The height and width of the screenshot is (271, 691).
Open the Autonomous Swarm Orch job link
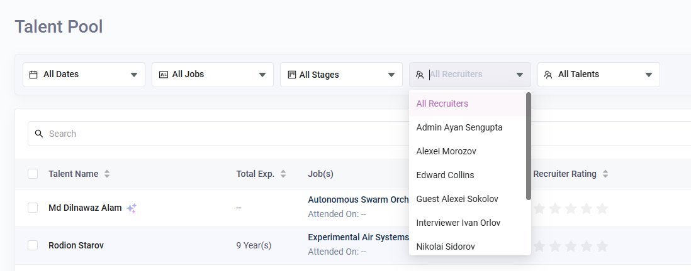(x=358, y=199)
